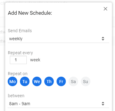115x111 pixels.
Task: Toggle the Tu day circle
Action: click(x=25, y=82)
